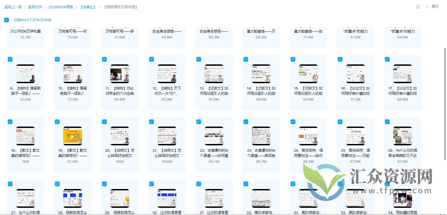Open video thumbnail of file 10 【结构】
Viewport: 447px width, 215px height.
(x=73, y=74)
